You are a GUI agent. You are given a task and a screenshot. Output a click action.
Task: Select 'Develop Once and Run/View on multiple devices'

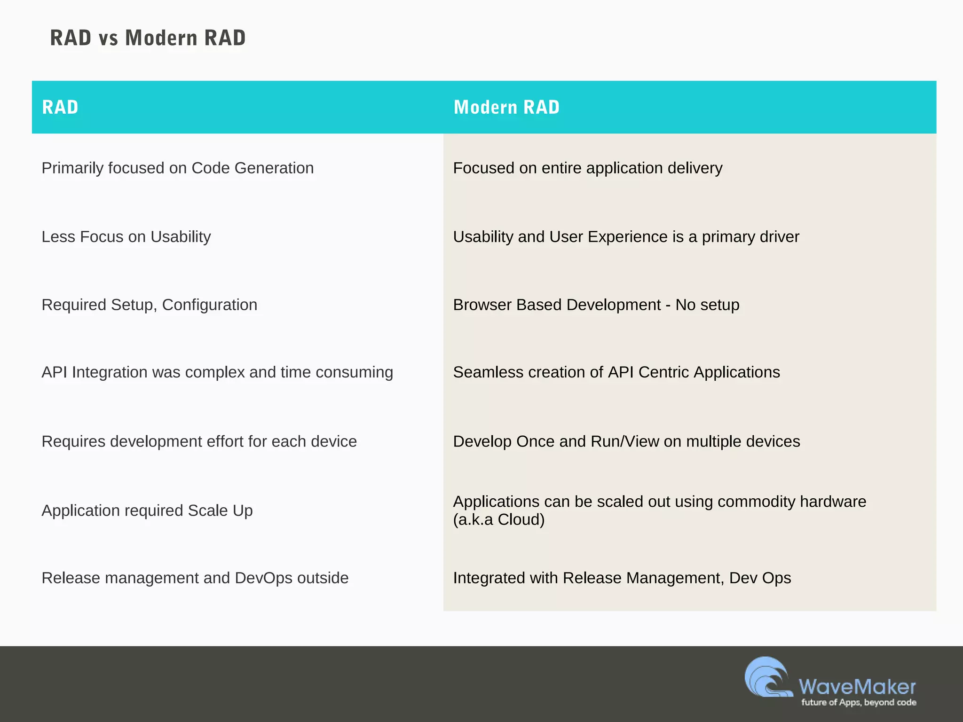[626, 441]
